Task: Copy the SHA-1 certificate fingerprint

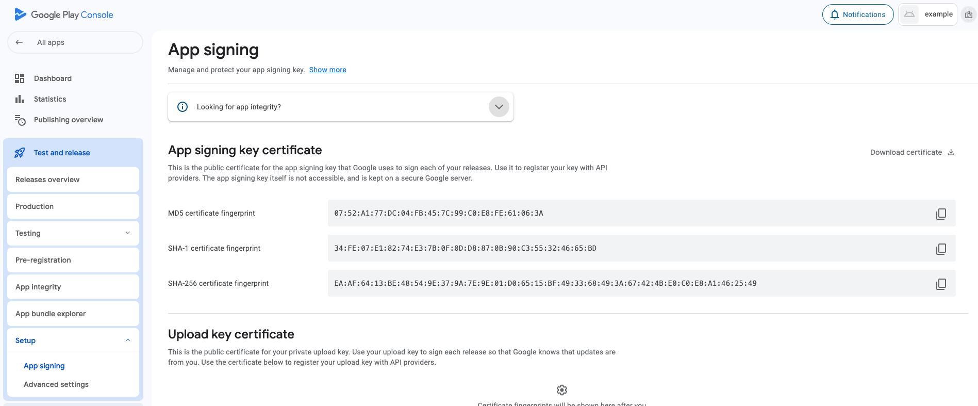Action: [941, 249]
